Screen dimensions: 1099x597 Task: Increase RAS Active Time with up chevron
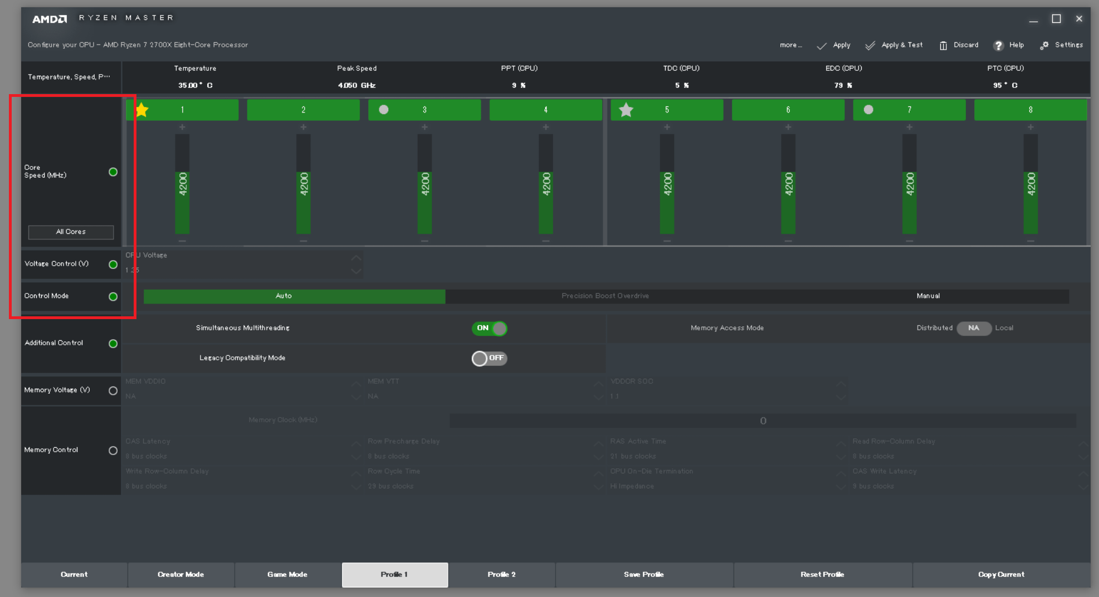(x=841, y=444)
